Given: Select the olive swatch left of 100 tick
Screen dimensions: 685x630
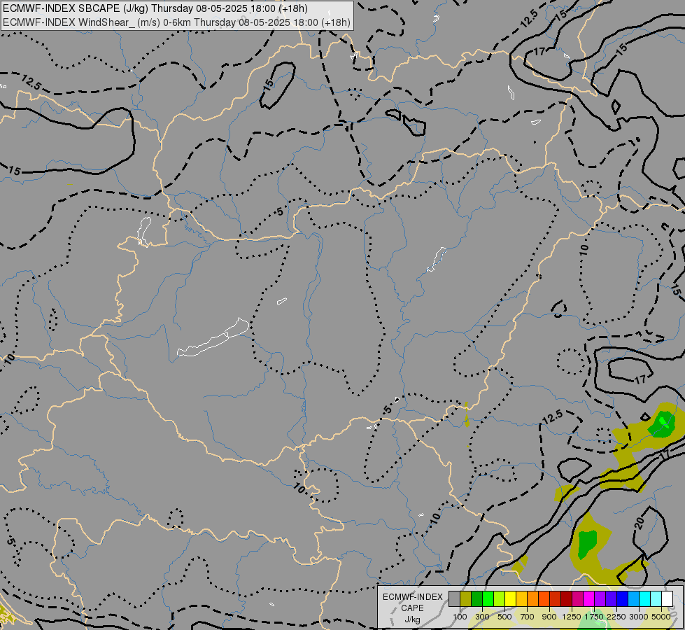Looking at the screenshot, I should tap(466, 598).
